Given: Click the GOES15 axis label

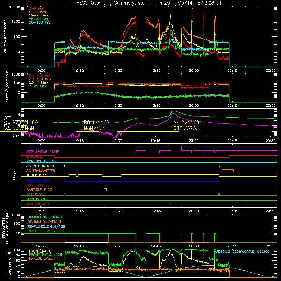Looking at the screenshot, I should pyautogui.click(x=5, y=123).
